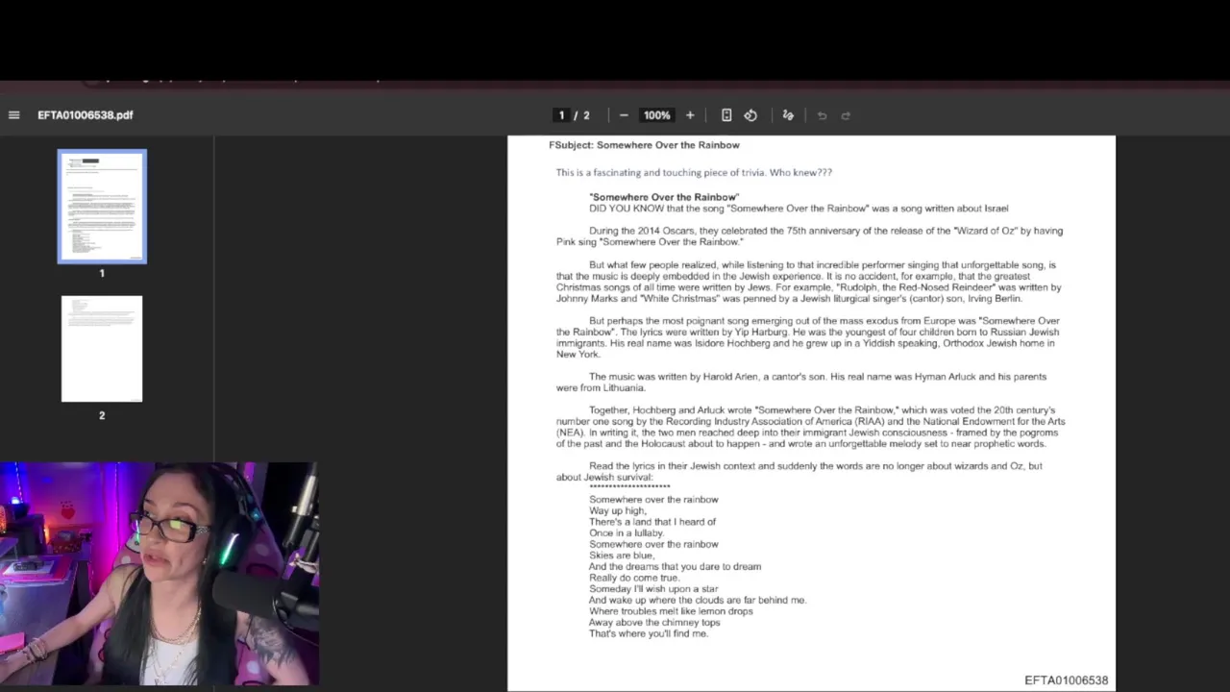This screenshot has height=692, width=1230.
Task: Click the 100% zoom level field
Action: point(657,115)
